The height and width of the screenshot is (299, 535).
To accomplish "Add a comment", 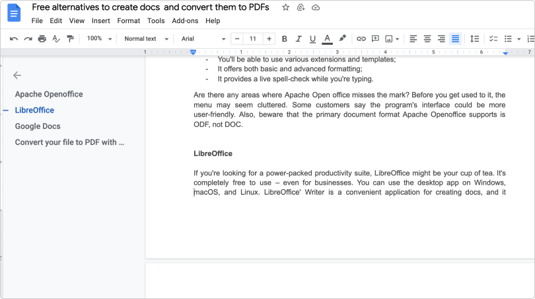I will [375, 38].
